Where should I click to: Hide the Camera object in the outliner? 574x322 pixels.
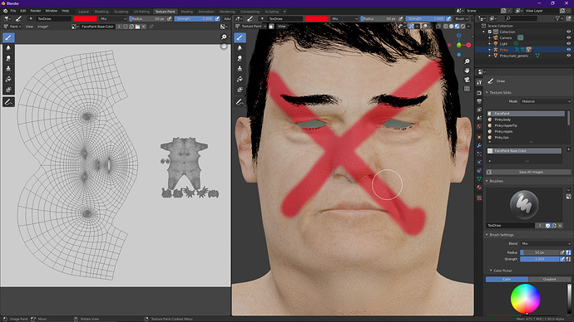click(x=568, y=37)
